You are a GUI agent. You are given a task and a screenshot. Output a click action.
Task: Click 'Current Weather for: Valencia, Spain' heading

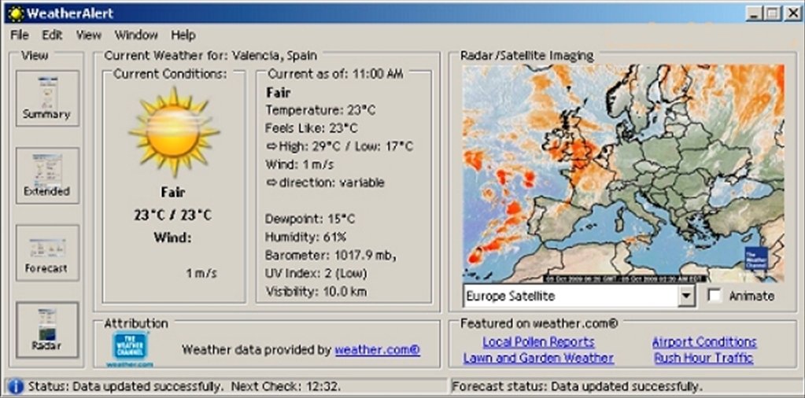(210, 55)
